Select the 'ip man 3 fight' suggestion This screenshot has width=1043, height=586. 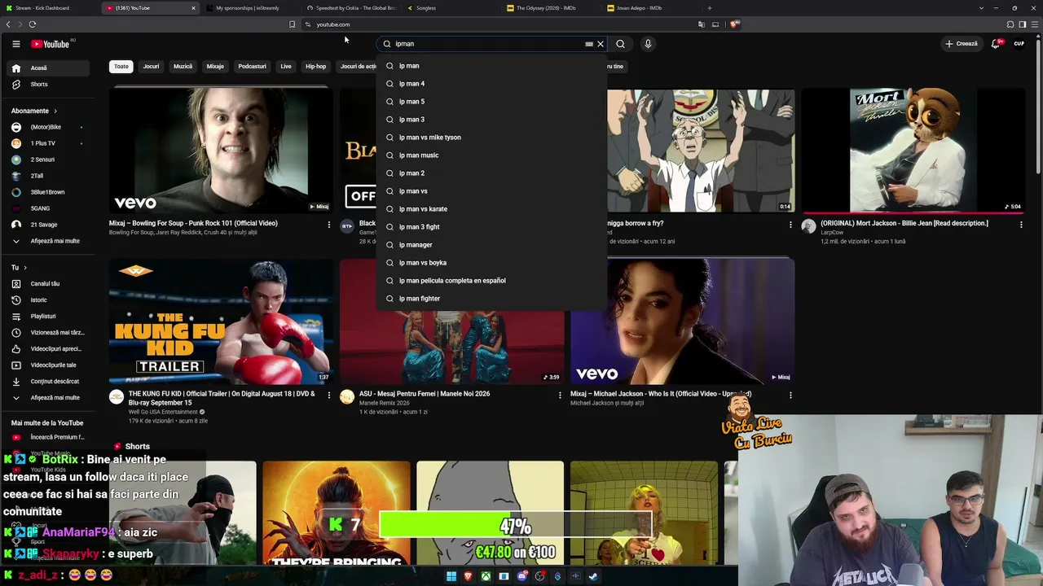point(492,227)
